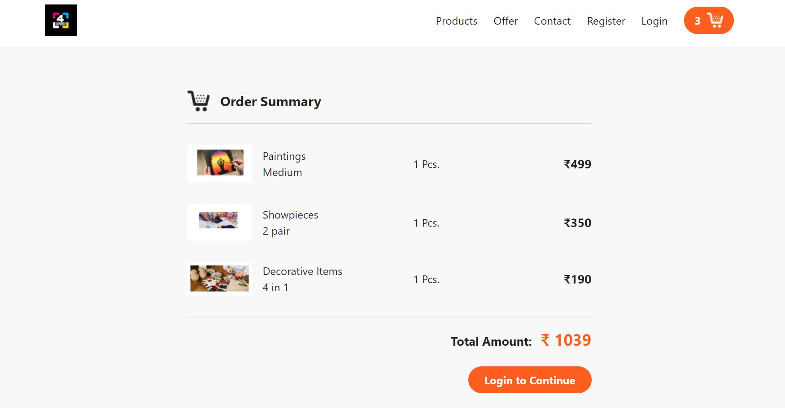Select the Paintings item name
The height and width of the screenshot is (408, 785).
(x=284, y=156)
